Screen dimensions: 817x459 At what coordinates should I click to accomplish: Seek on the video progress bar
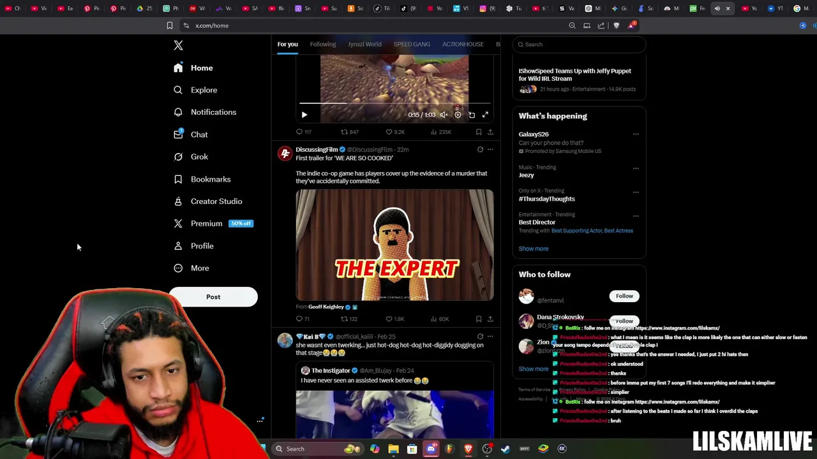point(394,103)
